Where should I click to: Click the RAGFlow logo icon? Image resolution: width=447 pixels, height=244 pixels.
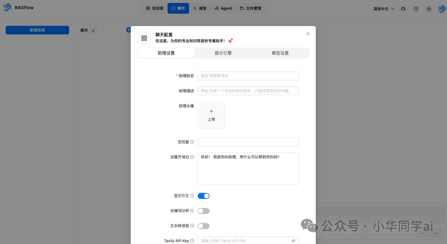7,7
